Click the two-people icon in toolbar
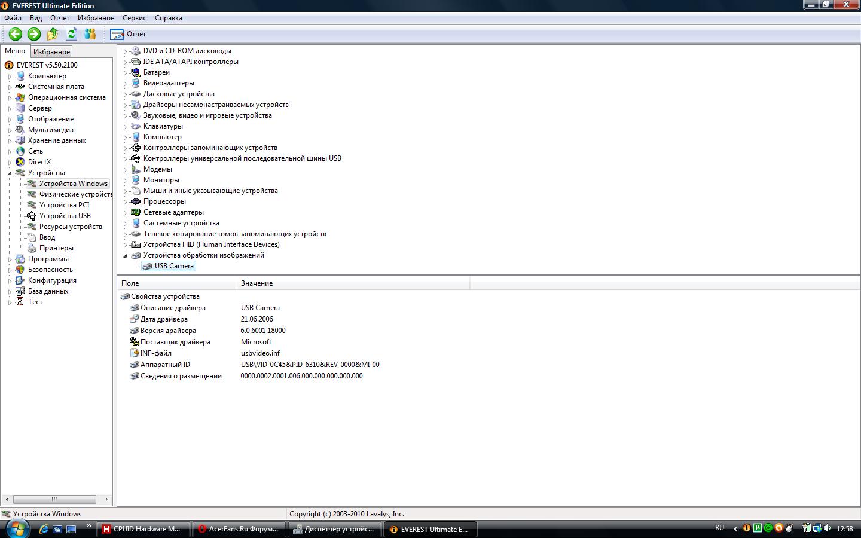The image size is (861, 538). tap(90, 34)
